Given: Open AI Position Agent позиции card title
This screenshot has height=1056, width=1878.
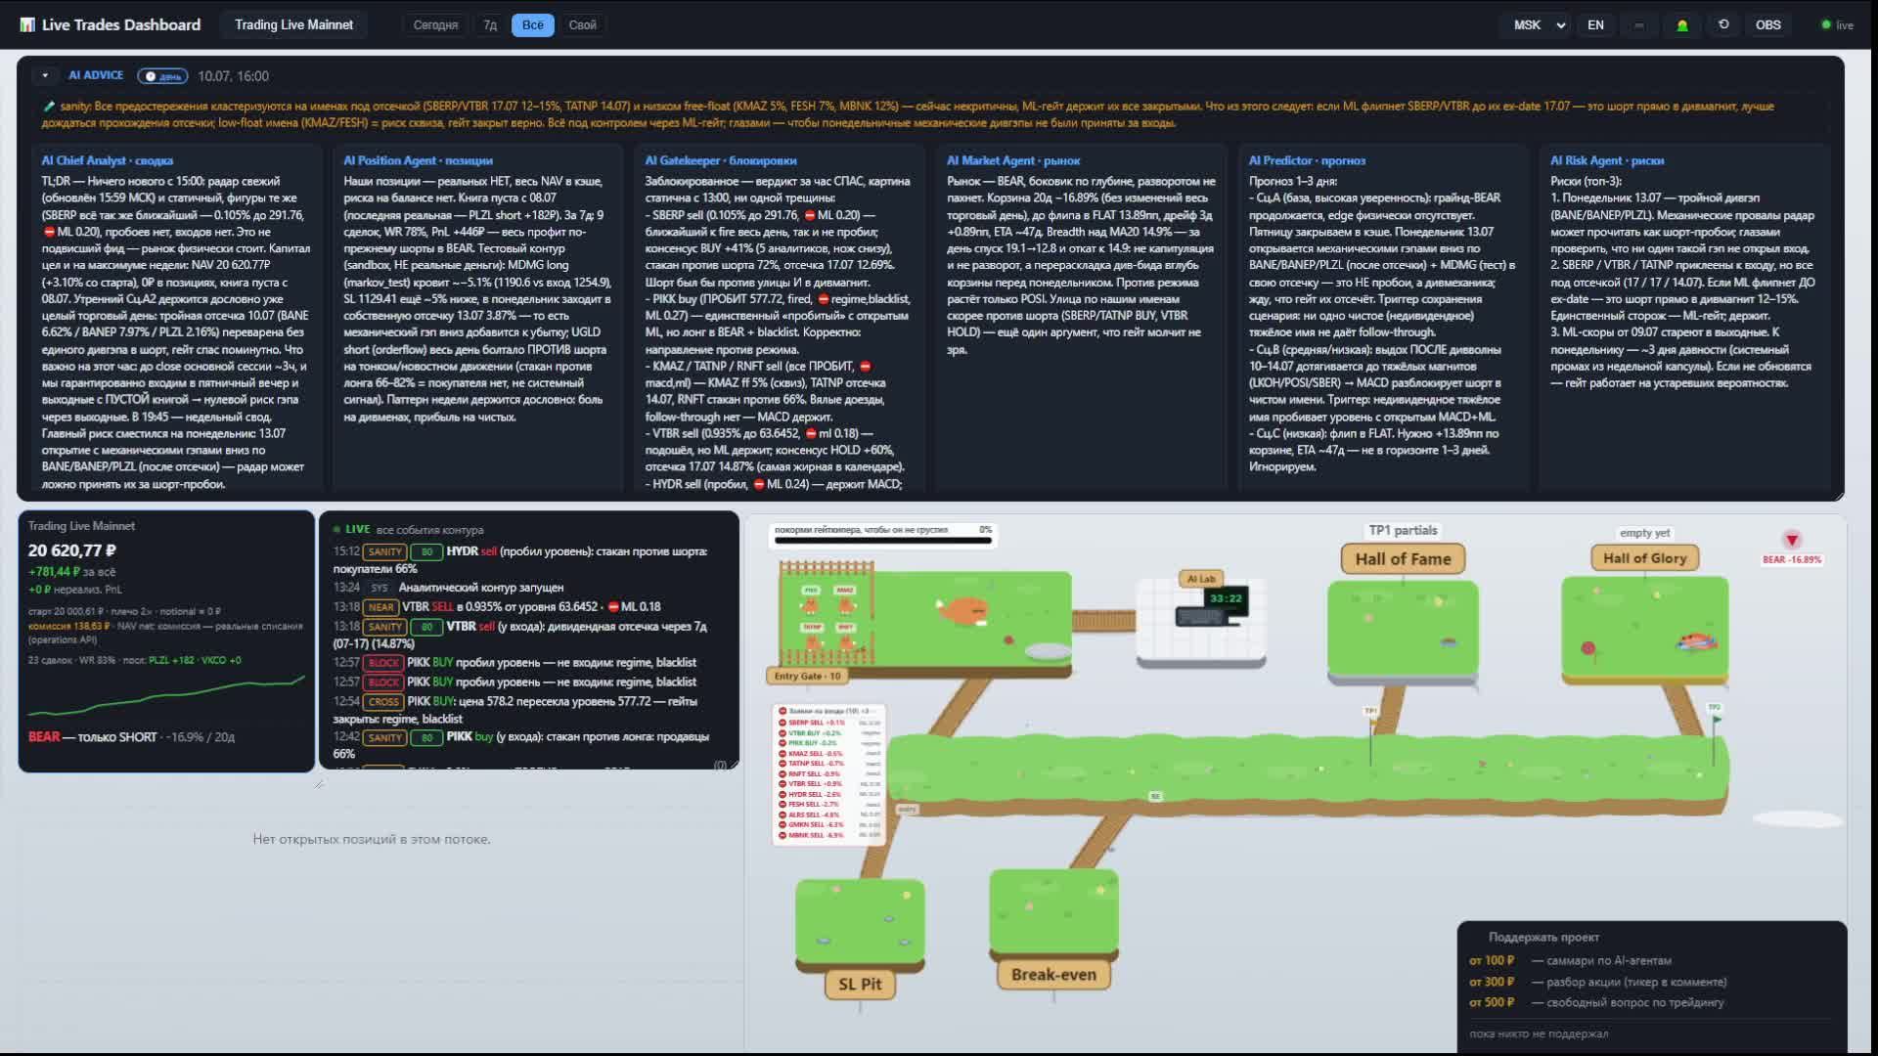Looking at the screenshot, I should [418, 160].
